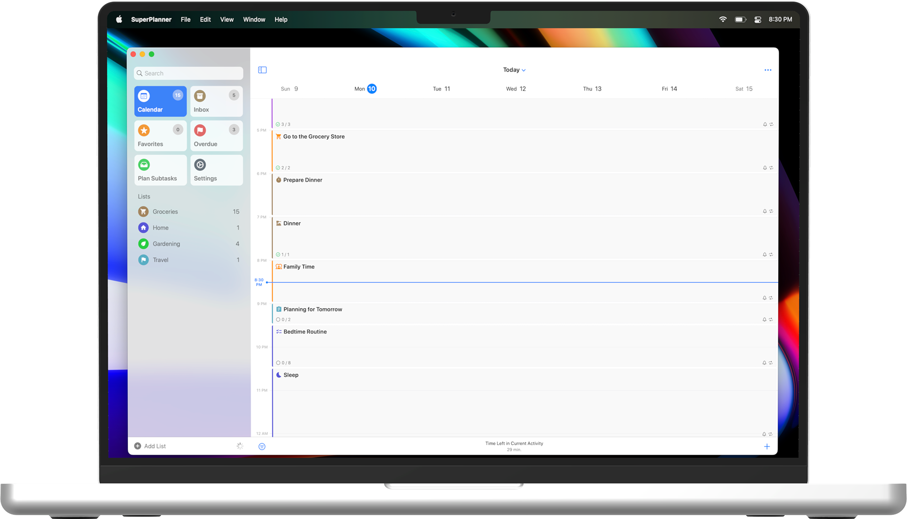907x519 pixels.
Task: Toggle the Bedtime Routine 0/8 checkbox
Action: pos(278,363)
